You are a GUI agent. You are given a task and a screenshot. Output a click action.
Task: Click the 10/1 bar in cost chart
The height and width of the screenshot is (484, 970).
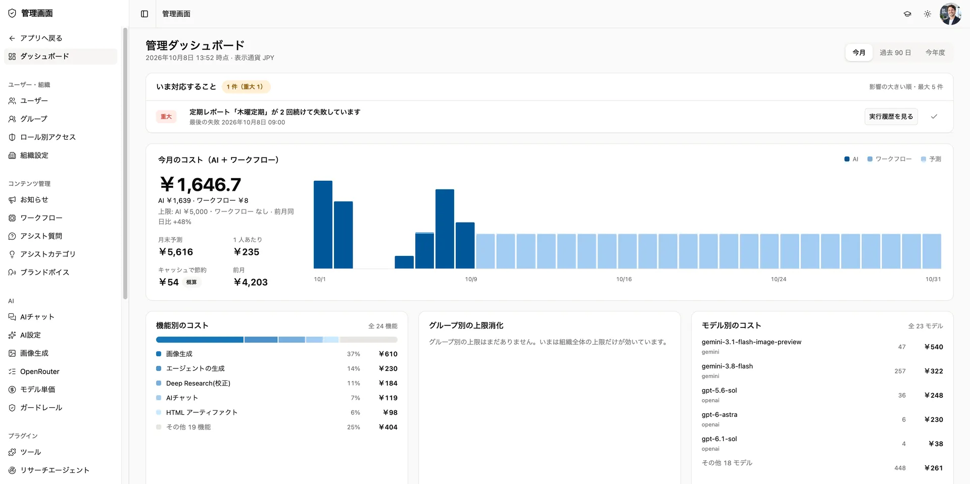tap(323, 225)
